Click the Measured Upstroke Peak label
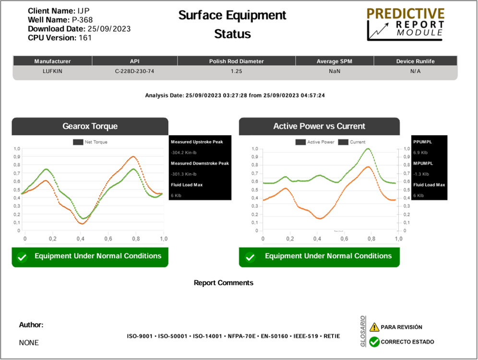Screen dimensions: 478x360 click(x=197, y=142)
